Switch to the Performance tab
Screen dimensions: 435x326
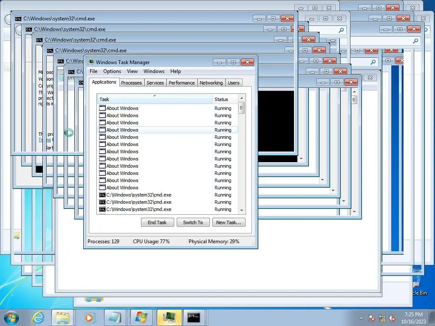[x=182, y=83]
